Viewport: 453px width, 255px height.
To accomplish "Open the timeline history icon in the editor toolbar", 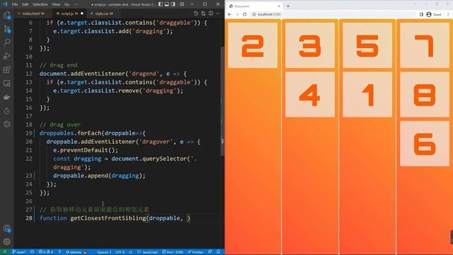I will pyautogui.click(x=196, y=13).
